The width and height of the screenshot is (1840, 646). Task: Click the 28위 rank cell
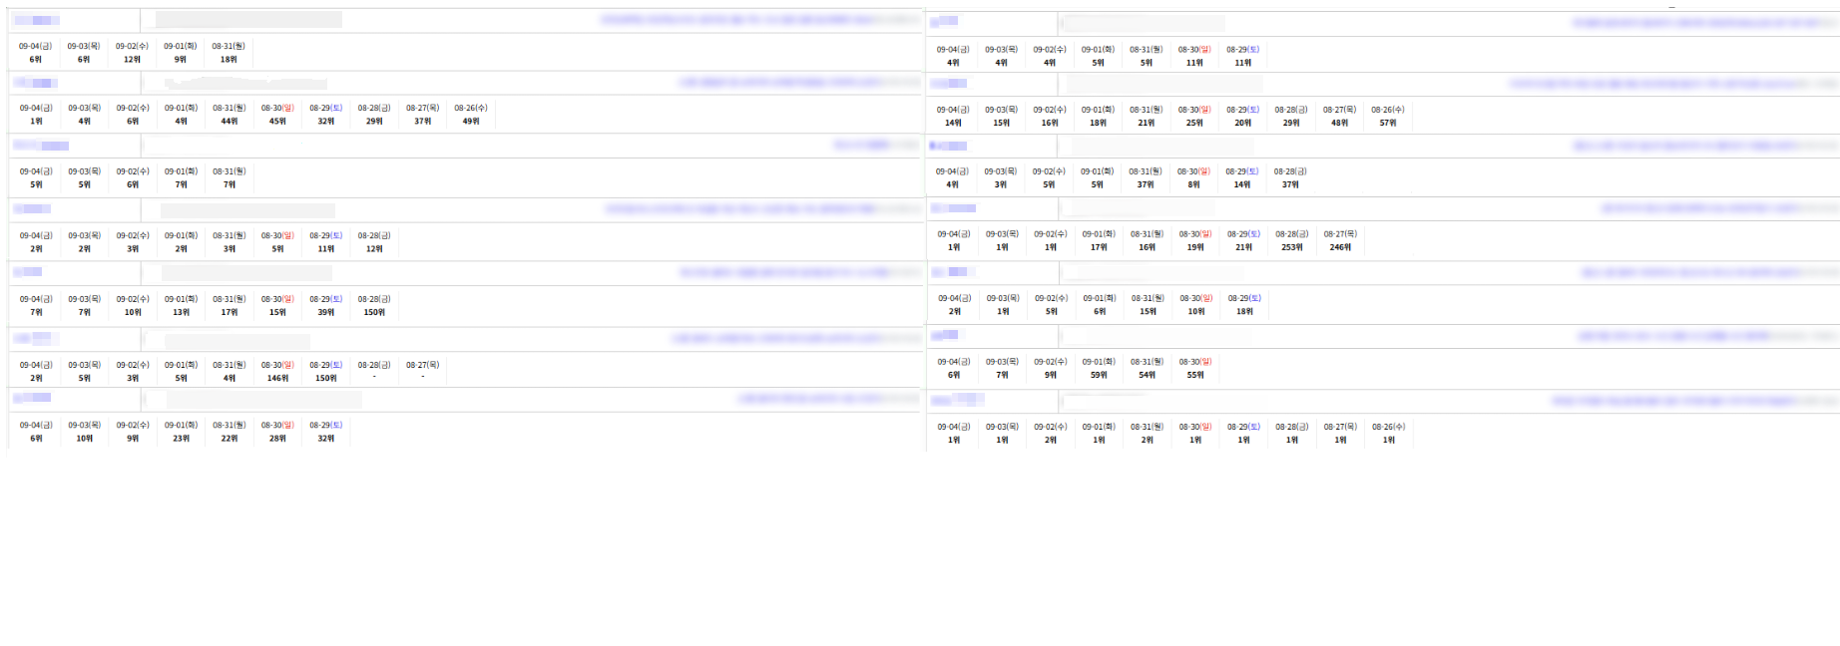[277, 439]
